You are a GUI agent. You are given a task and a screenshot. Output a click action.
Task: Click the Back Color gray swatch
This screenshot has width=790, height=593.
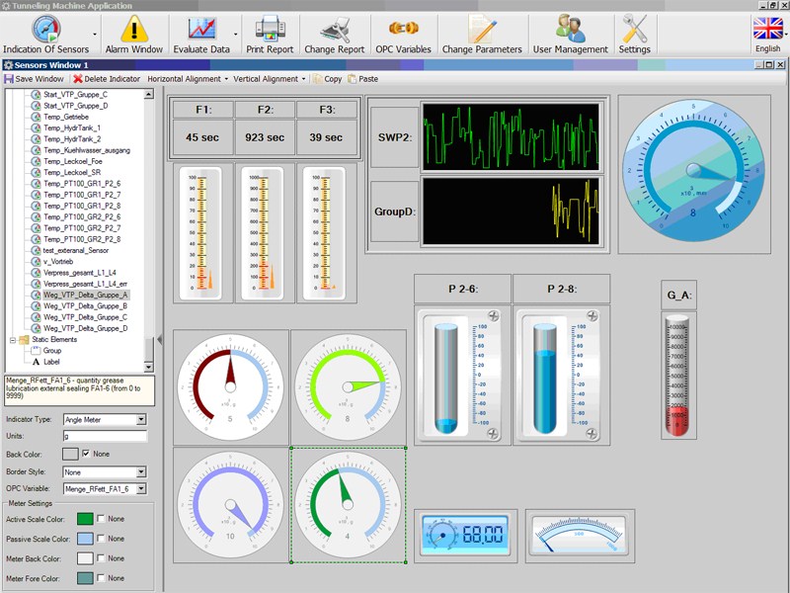pyautogui.click(x=70, y=454)
